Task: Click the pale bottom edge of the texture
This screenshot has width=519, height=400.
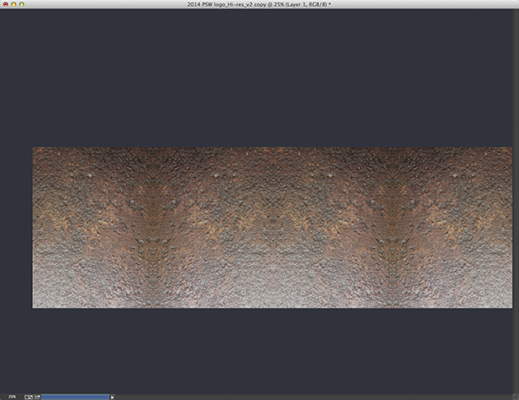Action: 272,305
